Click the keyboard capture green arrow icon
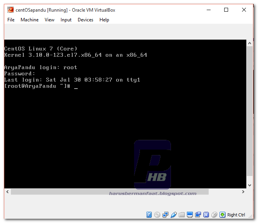Viewport: 258px width, 223px height. click(x=222, y=214)
